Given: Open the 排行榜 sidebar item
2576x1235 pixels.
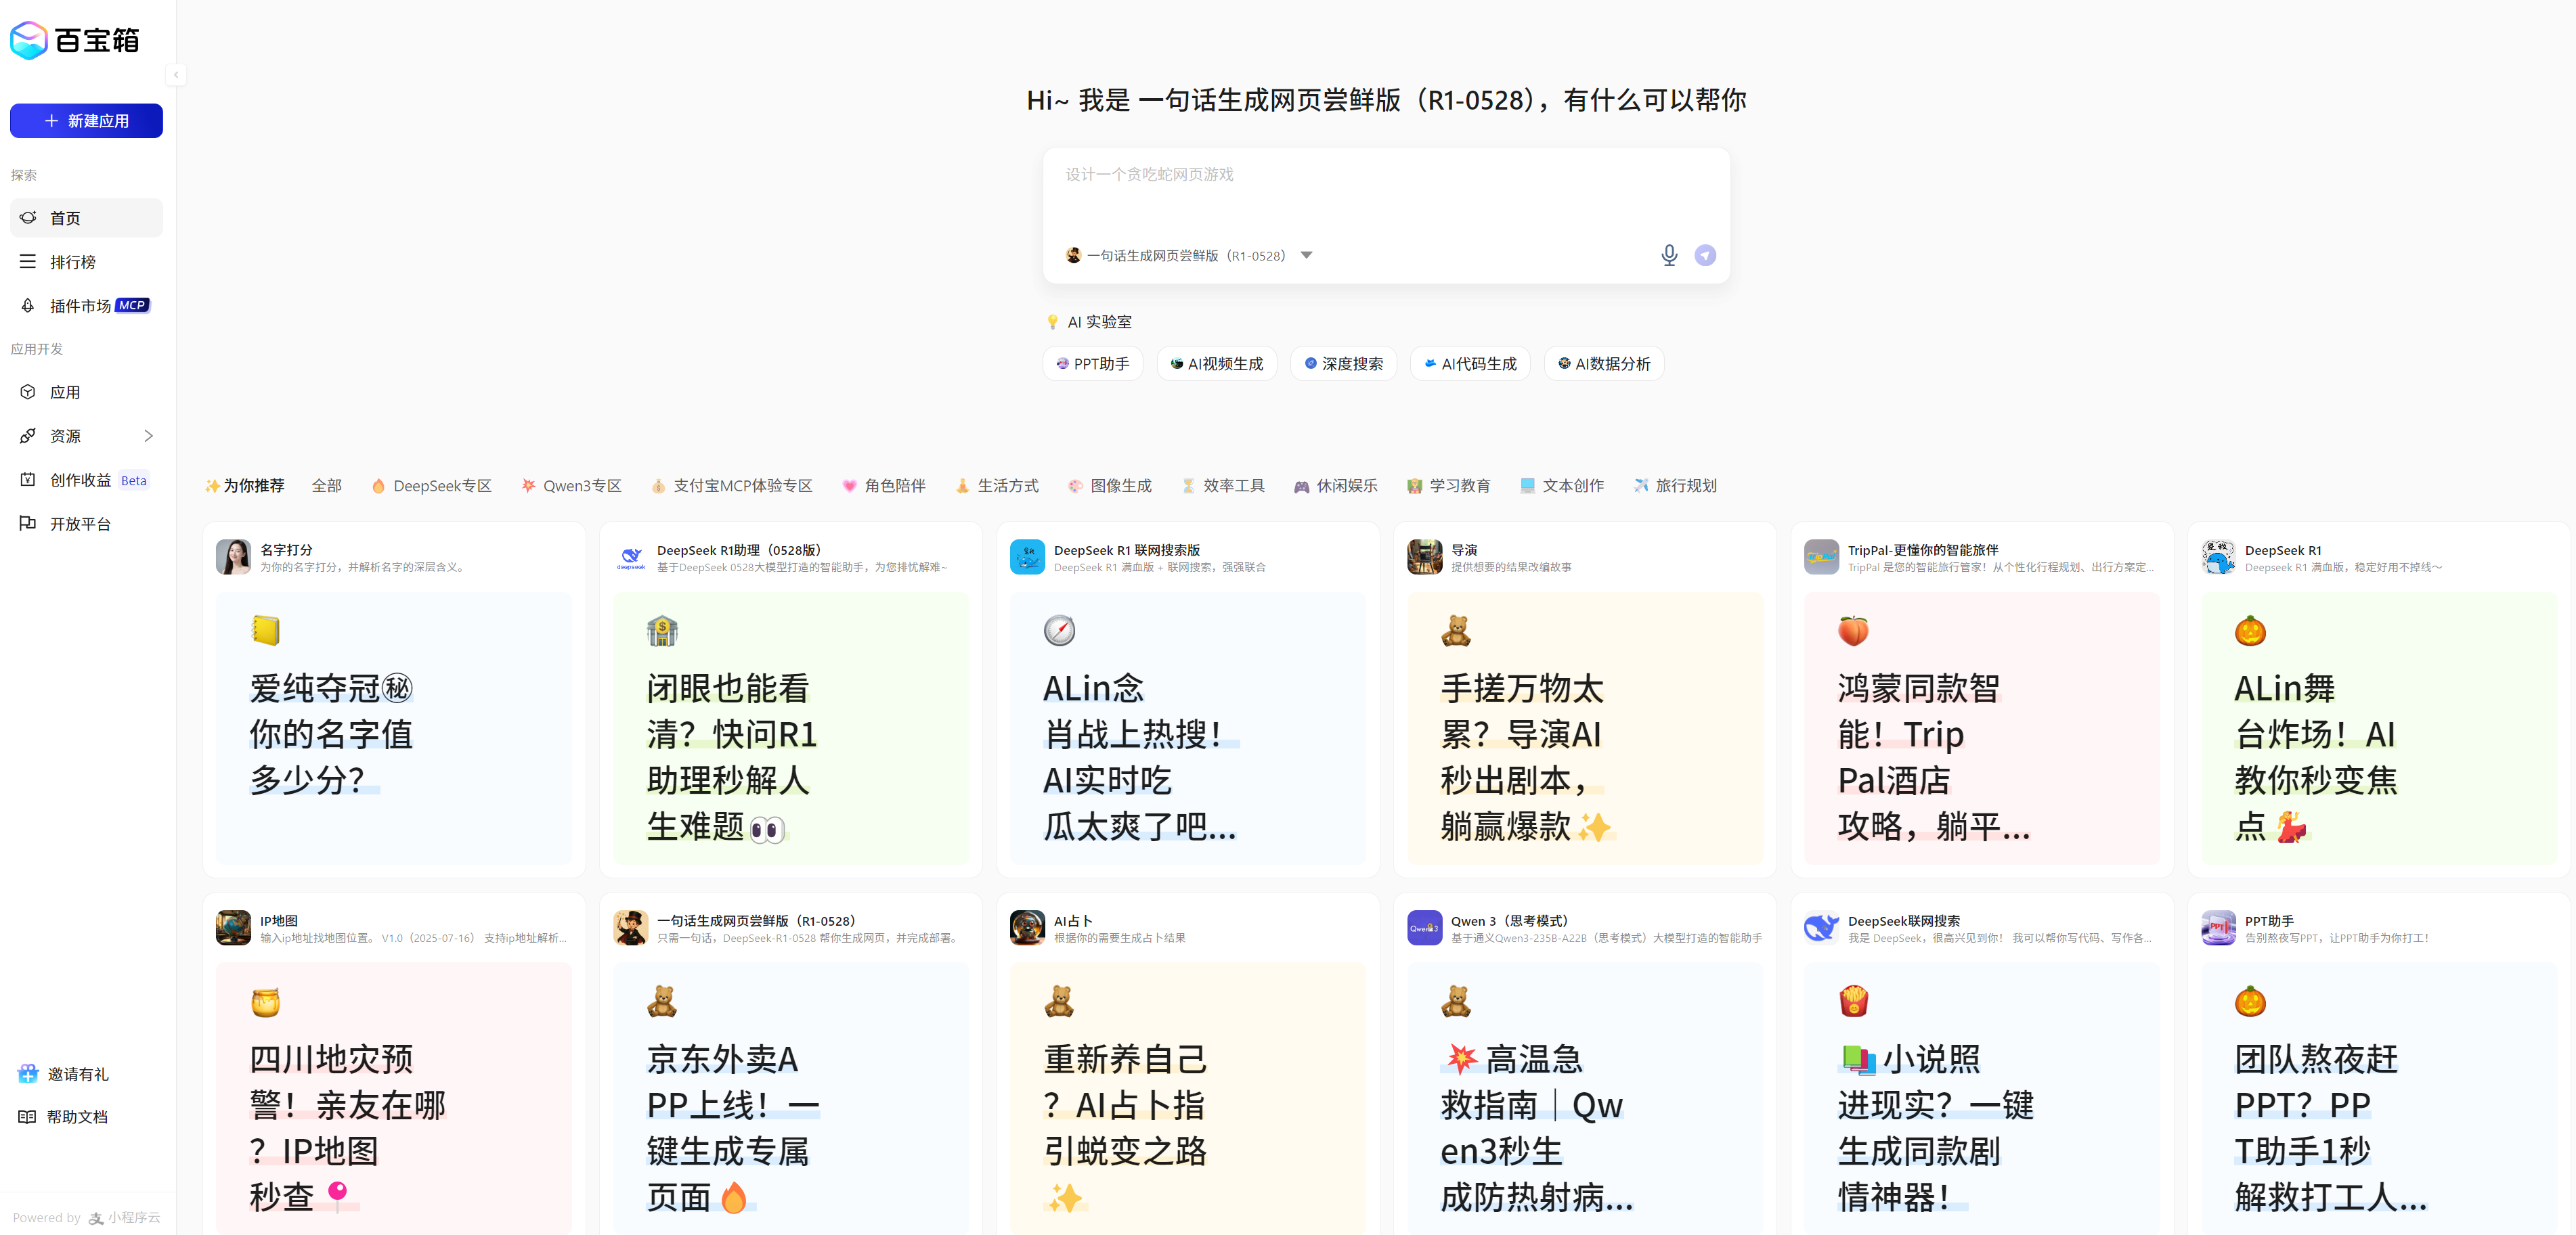Looking at the screenshot, I should [86, 262].
